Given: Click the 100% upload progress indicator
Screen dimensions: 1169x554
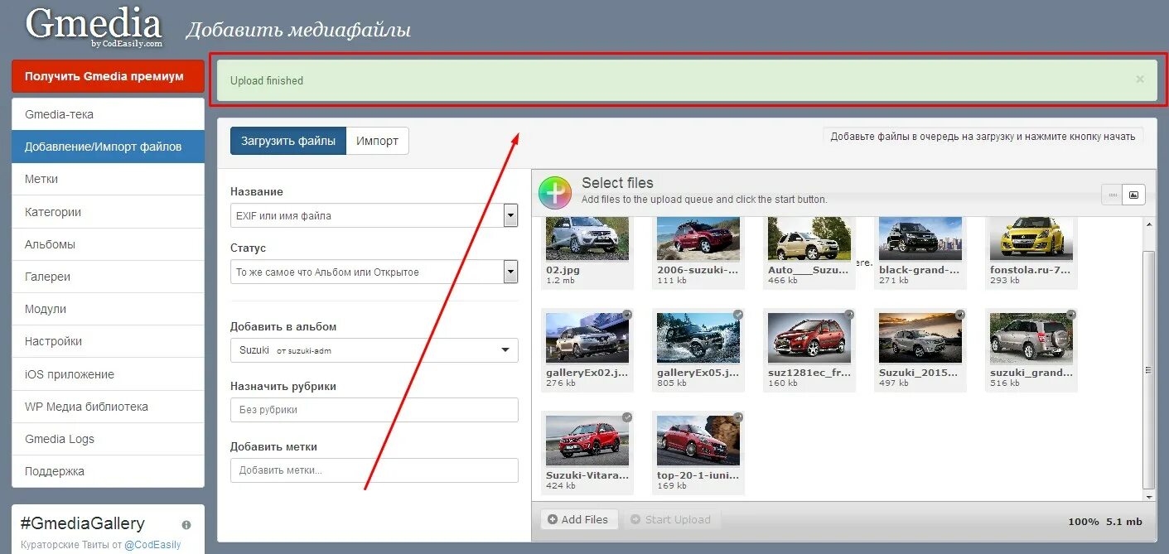Looking at the screenshot, I should pos(1084,522).
